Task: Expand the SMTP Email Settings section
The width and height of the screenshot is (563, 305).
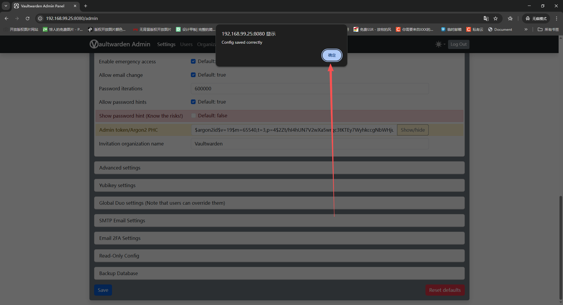Action: (x=279, y=221)
